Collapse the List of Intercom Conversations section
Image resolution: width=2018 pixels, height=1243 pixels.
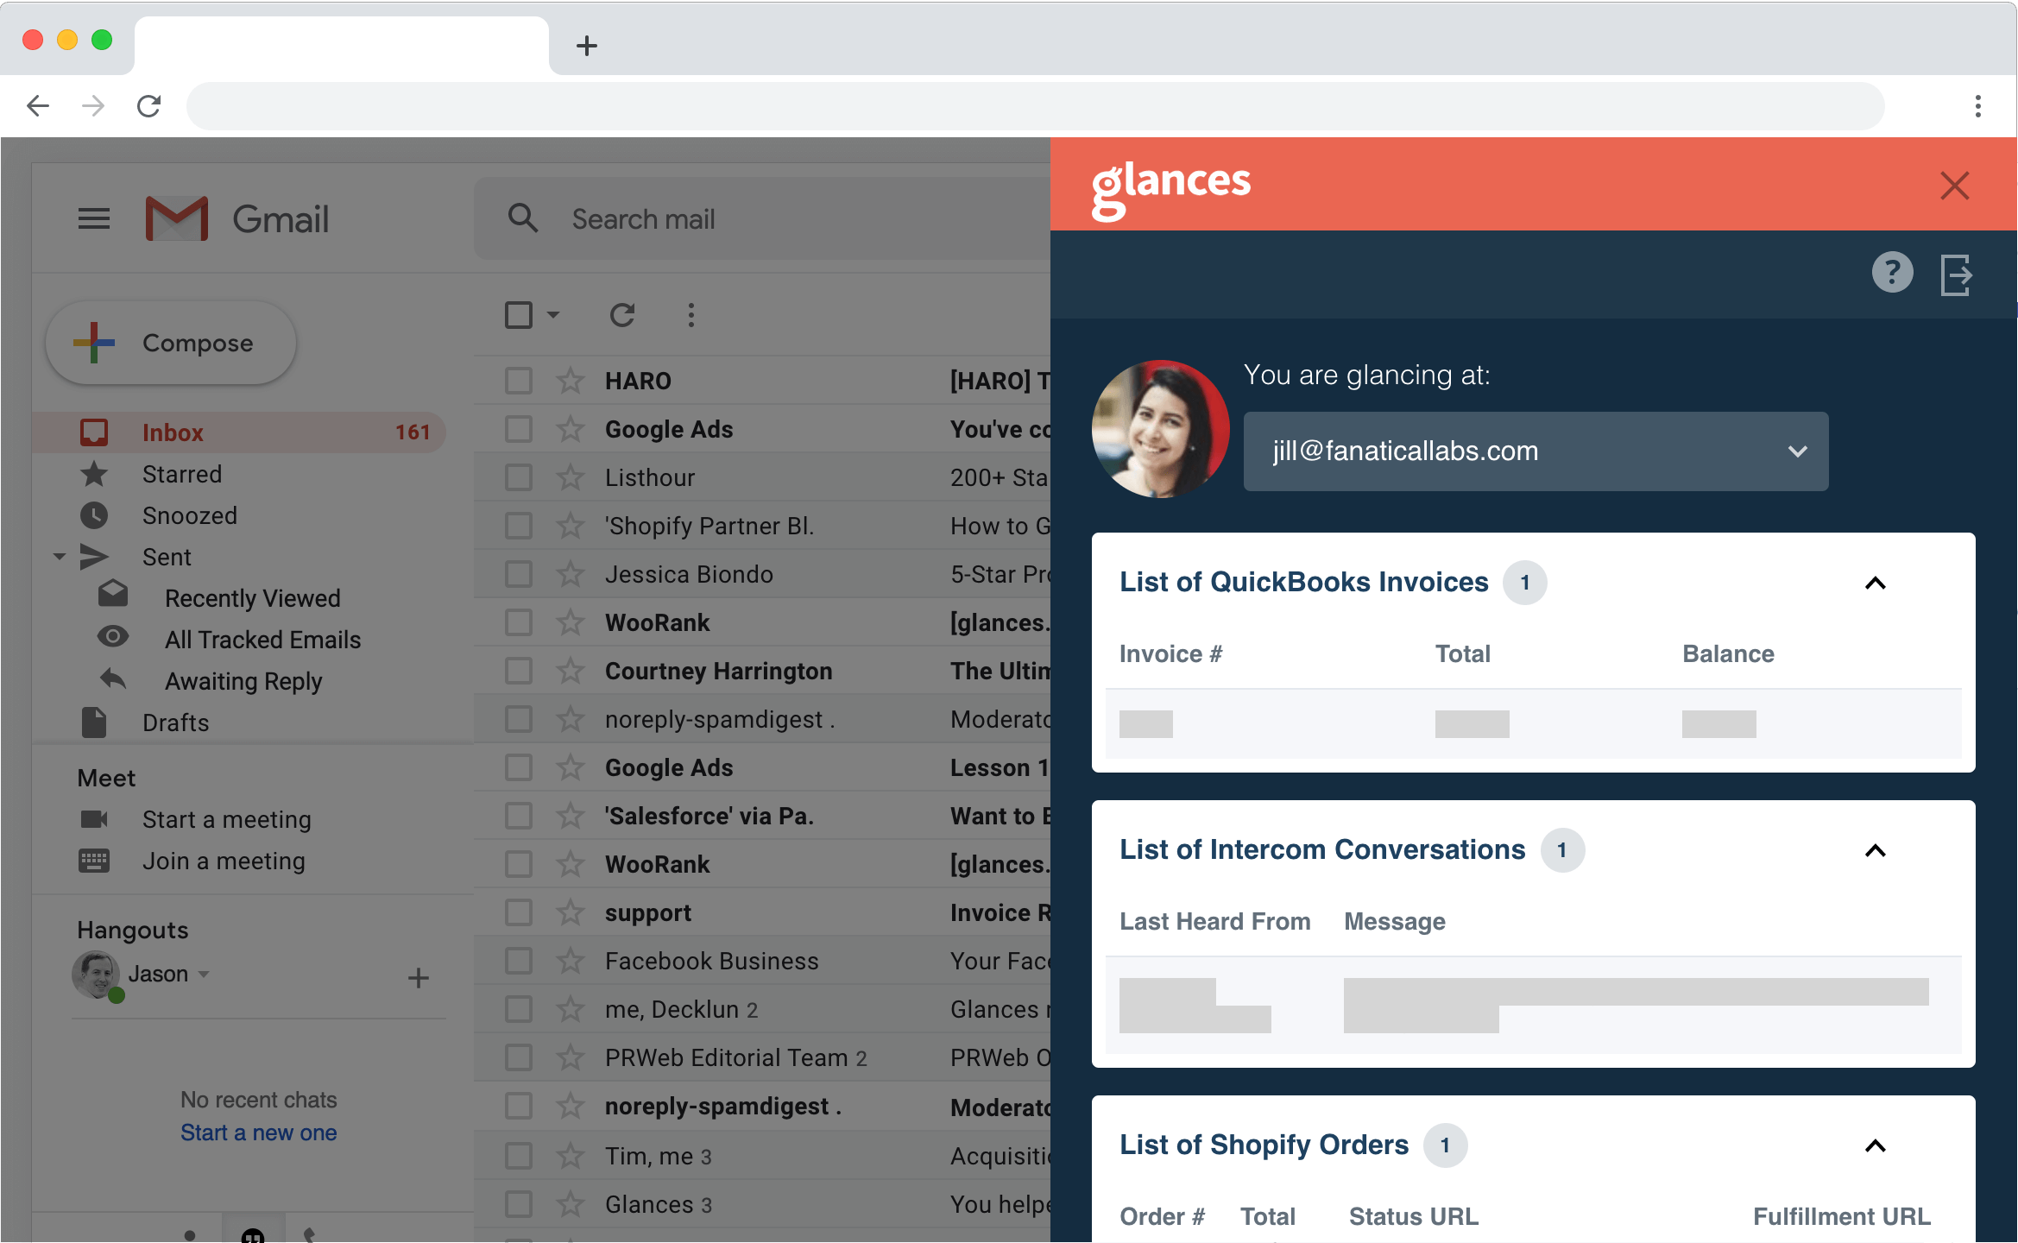click(x=1875, y=850)
